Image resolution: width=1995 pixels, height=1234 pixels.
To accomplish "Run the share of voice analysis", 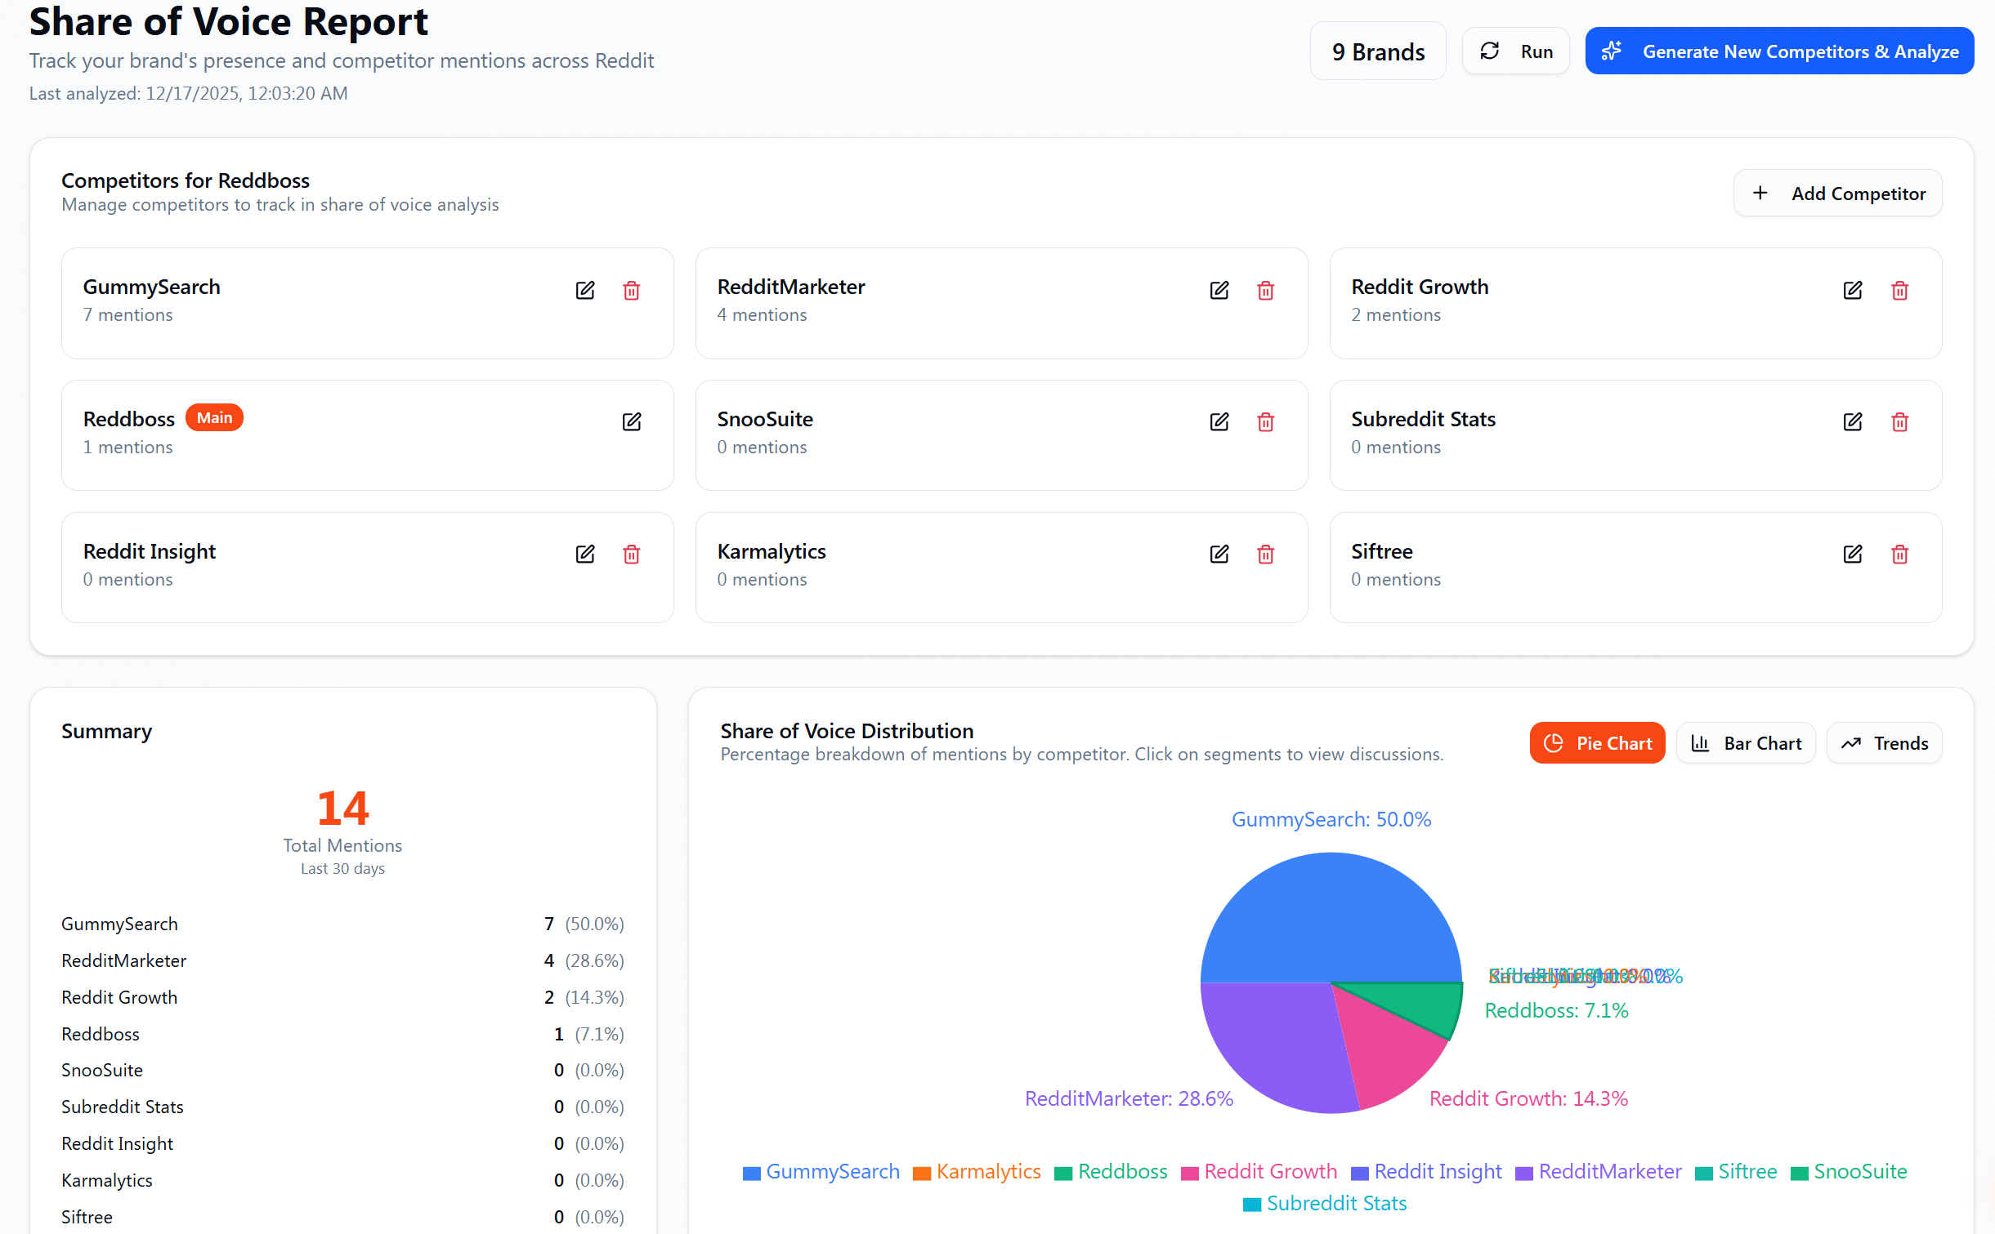I will tap(1515, 51).
